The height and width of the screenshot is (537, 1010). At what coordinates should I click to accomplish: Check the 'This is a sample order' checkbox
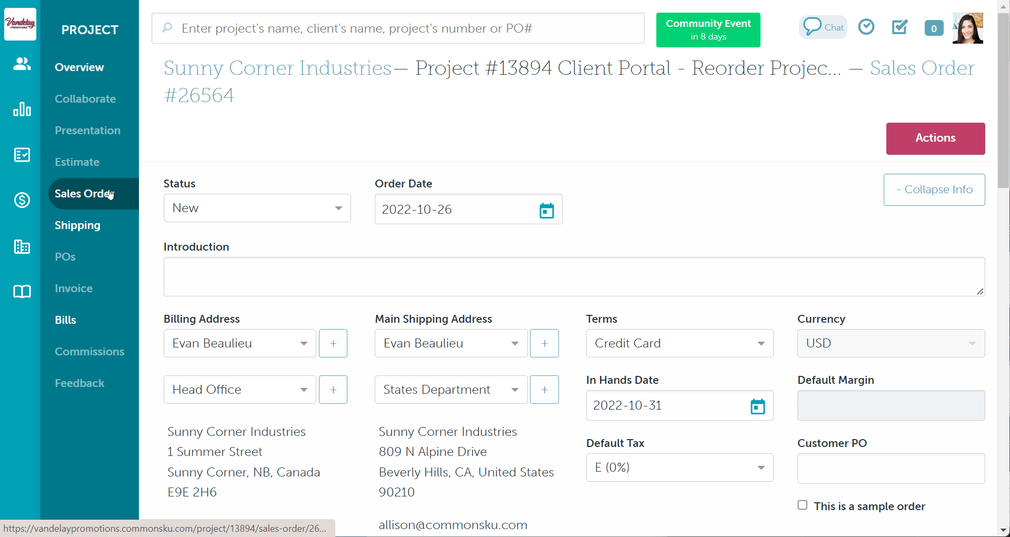pos(802,505)
